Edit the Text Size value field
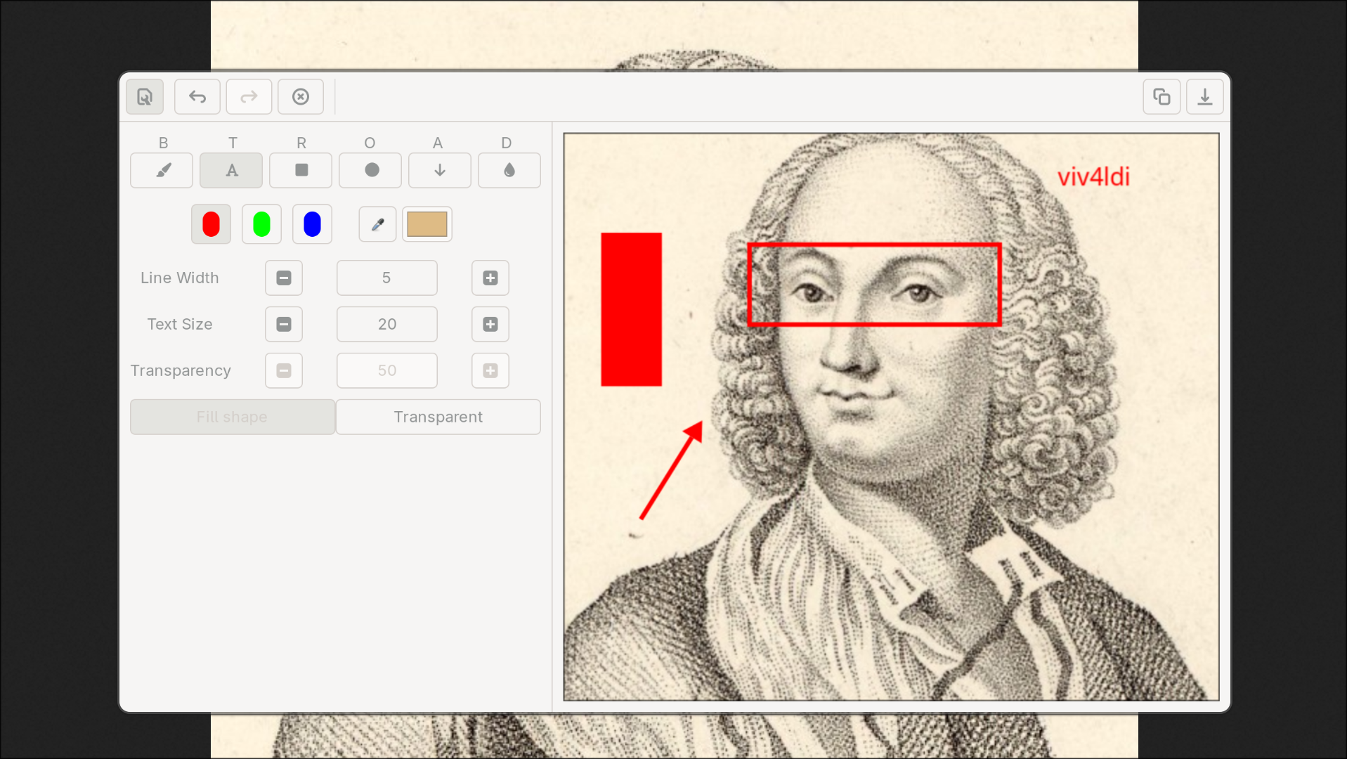 (x=387, y=325)
